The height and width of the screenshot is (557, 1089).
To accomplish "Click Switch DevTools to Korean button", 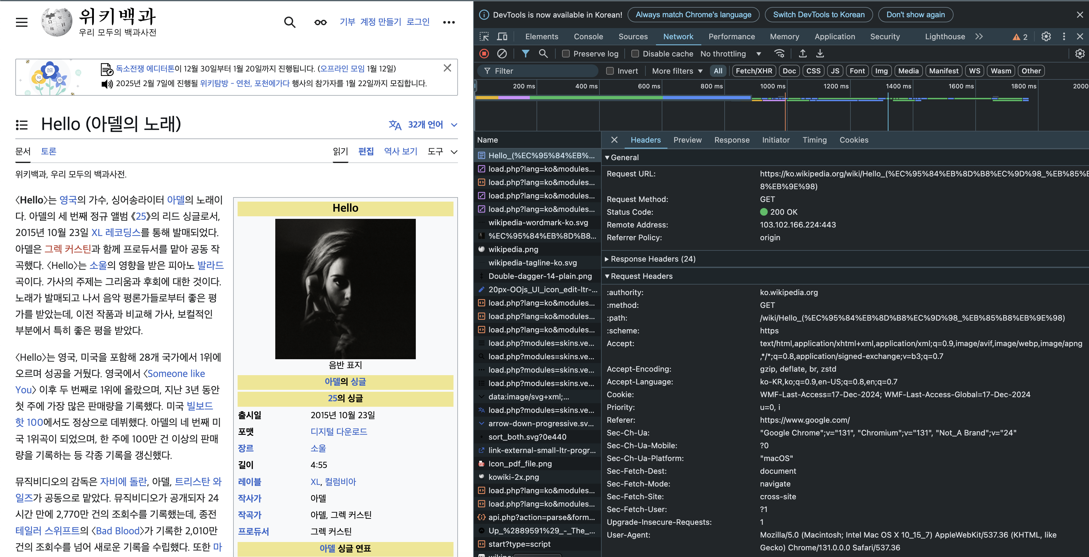I will click(x=819, y=15).
